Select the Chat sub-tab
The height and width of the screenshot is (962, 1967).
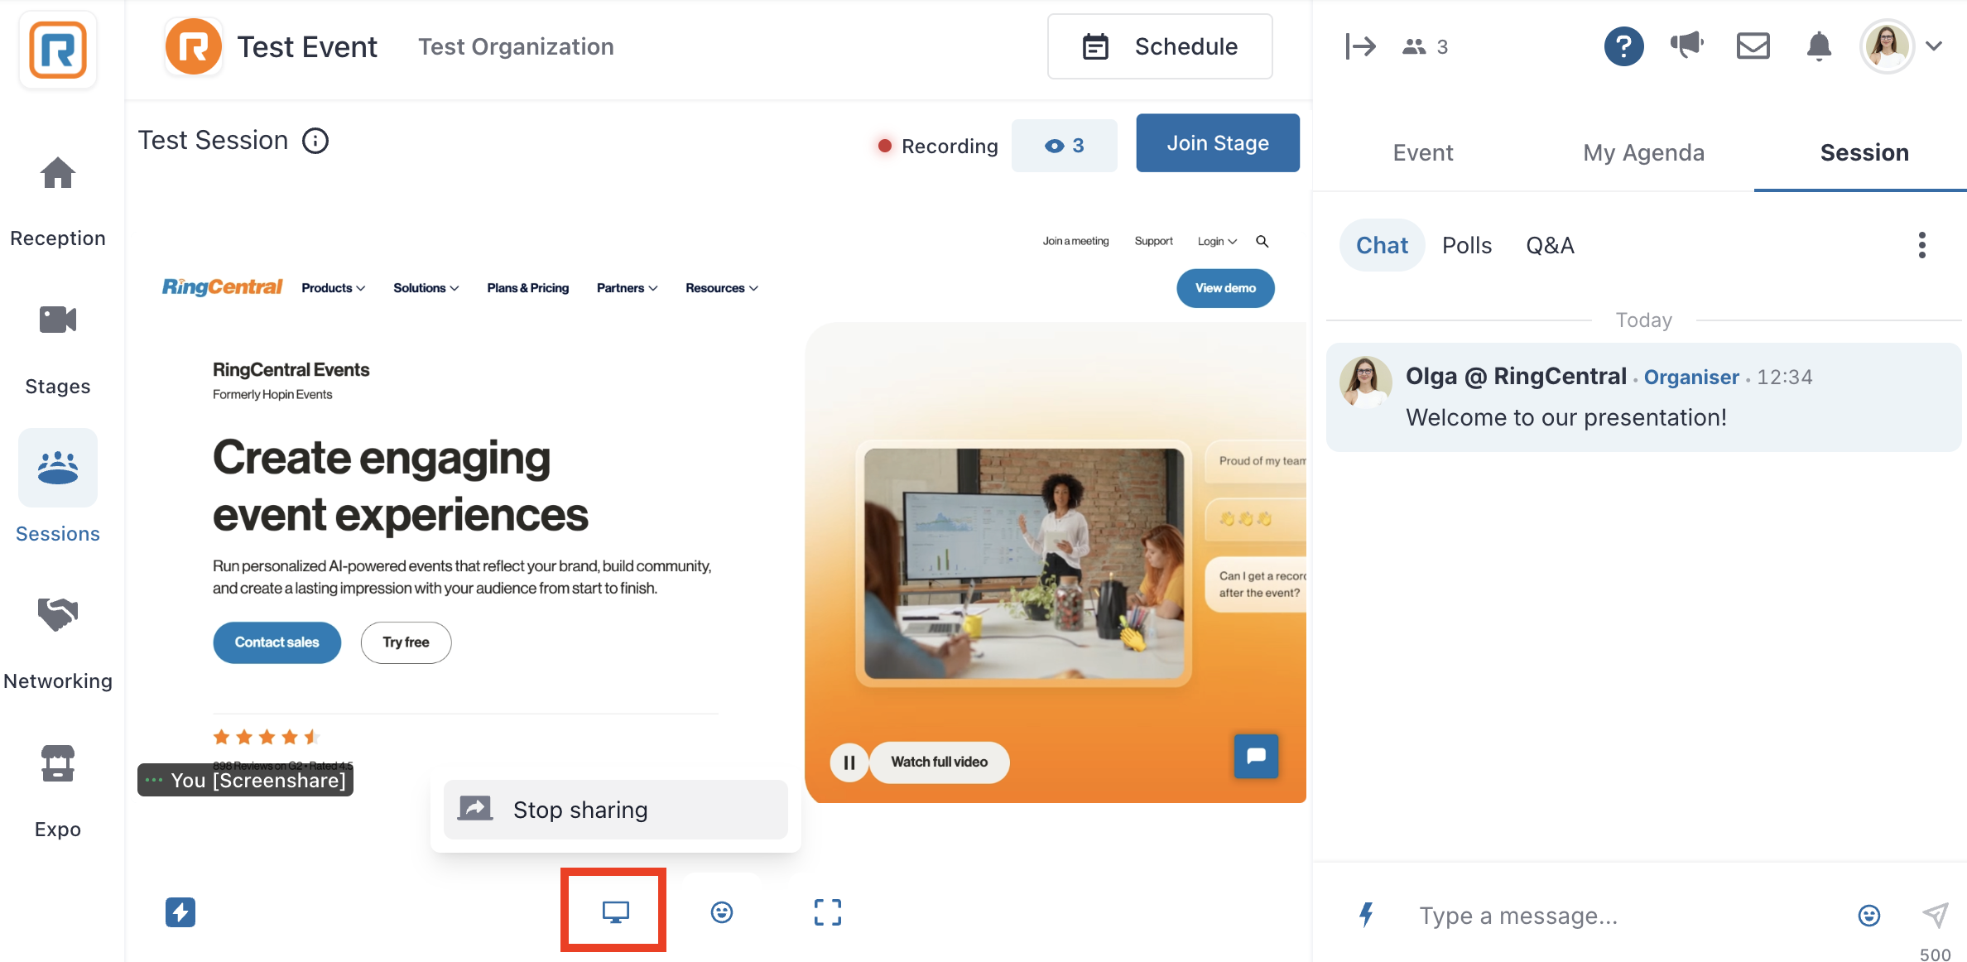1382,245
